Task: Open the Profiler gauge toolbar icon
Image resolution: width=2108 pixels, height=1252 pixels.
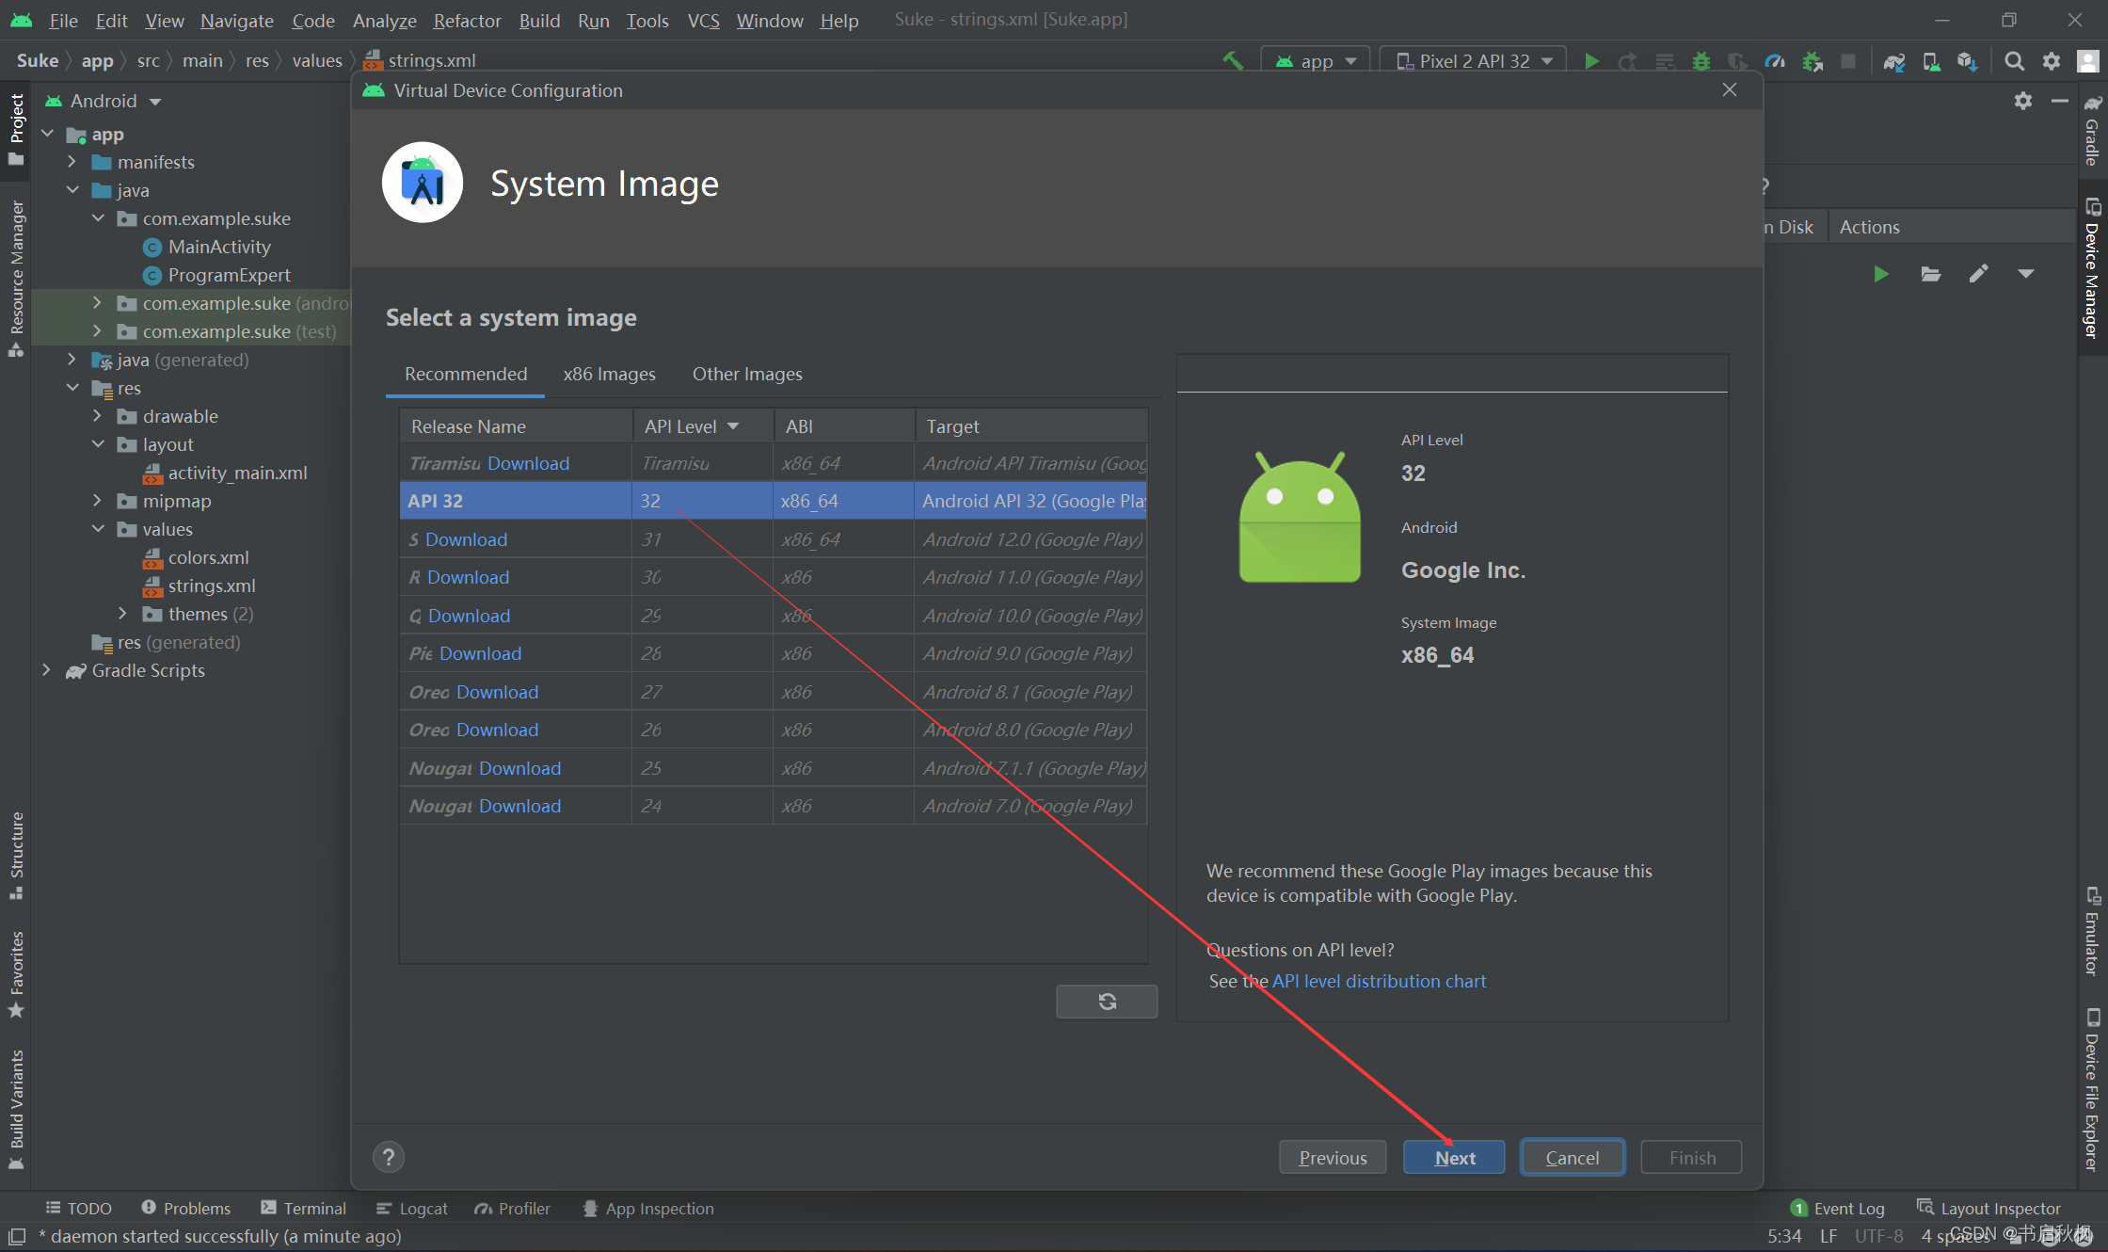Action: (x=1774, y=61)
